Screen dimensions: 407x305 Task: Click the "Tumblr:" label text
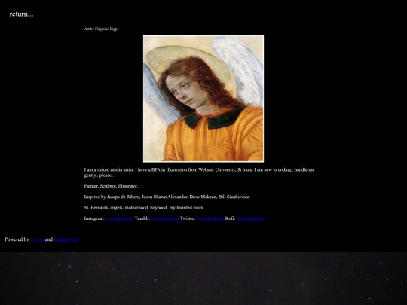tap(142, 218)
